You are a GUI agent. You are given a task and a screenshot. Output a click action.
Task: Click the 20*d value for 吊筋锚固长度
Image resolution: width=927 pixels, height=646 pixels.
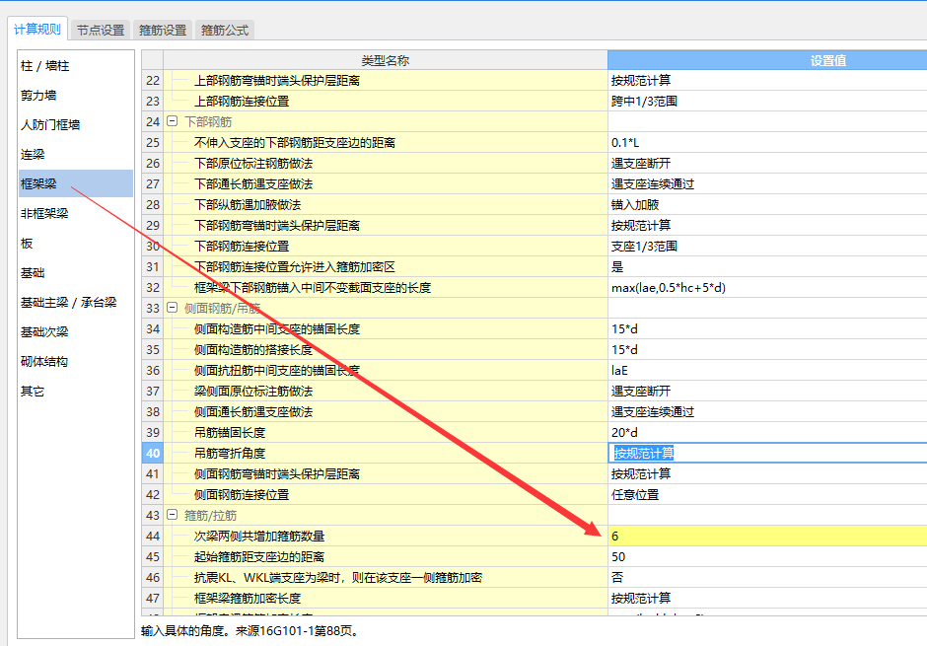click(767, 432)
